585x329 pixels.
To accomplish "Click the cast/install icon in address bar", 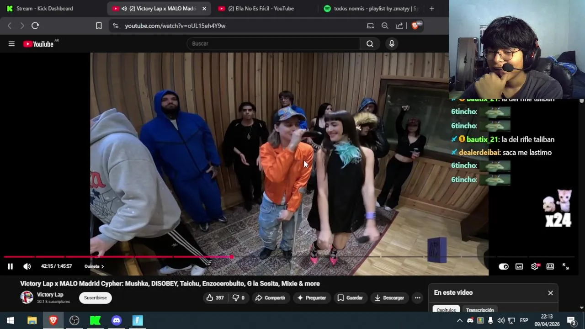I will click(370, 26).
